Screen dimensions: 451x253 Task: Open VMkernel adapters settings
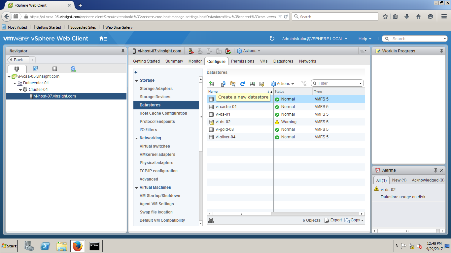pos(157,155)
